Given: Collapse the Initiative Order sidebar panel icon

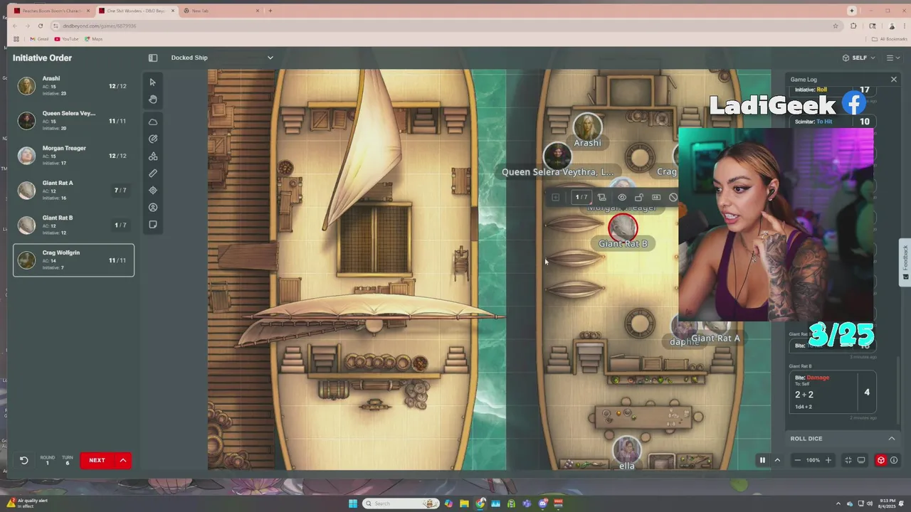Looking at the screenshot, I should pos(153,58).
